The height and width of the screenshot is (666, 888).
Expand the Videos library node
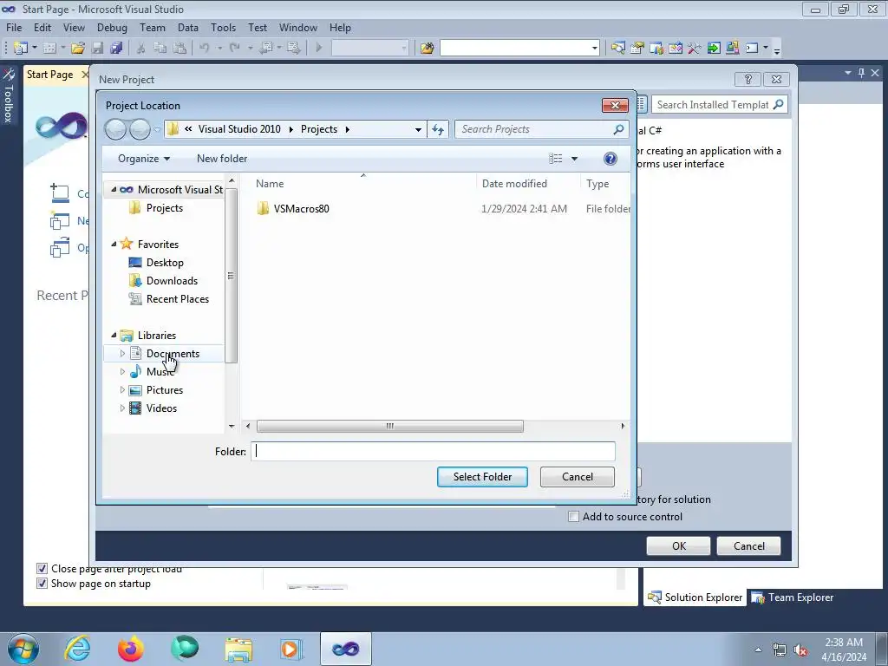pos(122,408)
